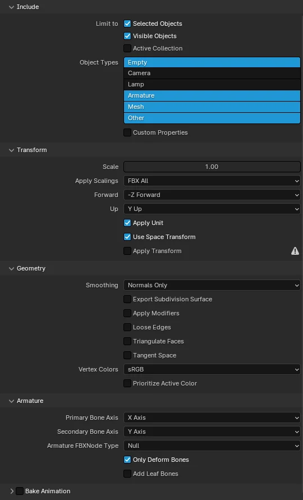Disable the Selected Objects checkbox
Image resolution: width=303 pixels, height=500 pixels.
tap(127, 24)
